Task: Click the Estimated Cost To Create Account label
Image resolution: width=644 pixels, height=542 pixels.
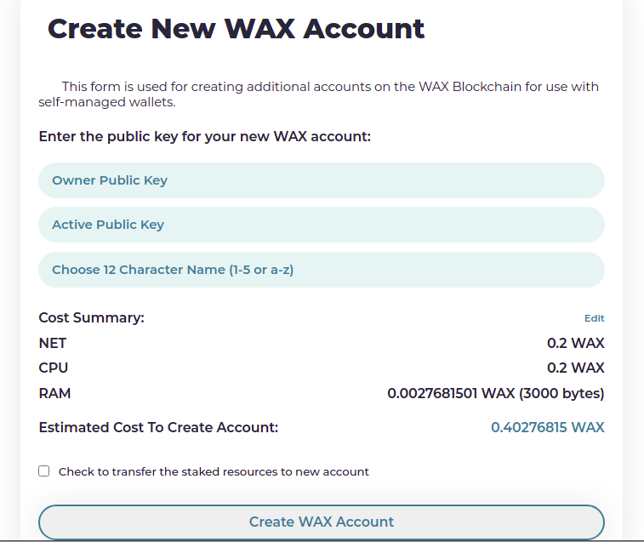Action: [x=158, y=427]
